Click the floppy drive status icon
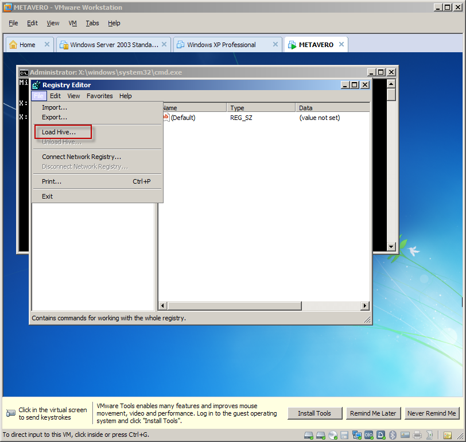This screenshot has height=442, width=466. pos(344,435)
